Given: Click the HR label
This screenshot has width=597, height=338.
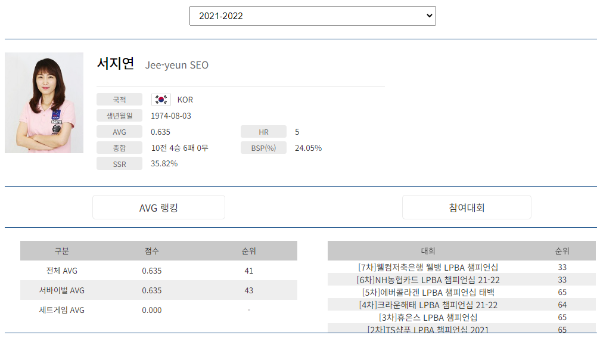Looking at the screenshot, I should pyautogui.click(x=263, y=132).
